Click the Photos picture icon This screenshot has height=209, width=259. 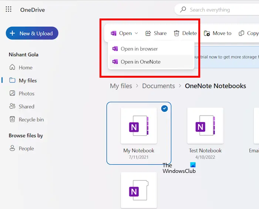point(12,93)
